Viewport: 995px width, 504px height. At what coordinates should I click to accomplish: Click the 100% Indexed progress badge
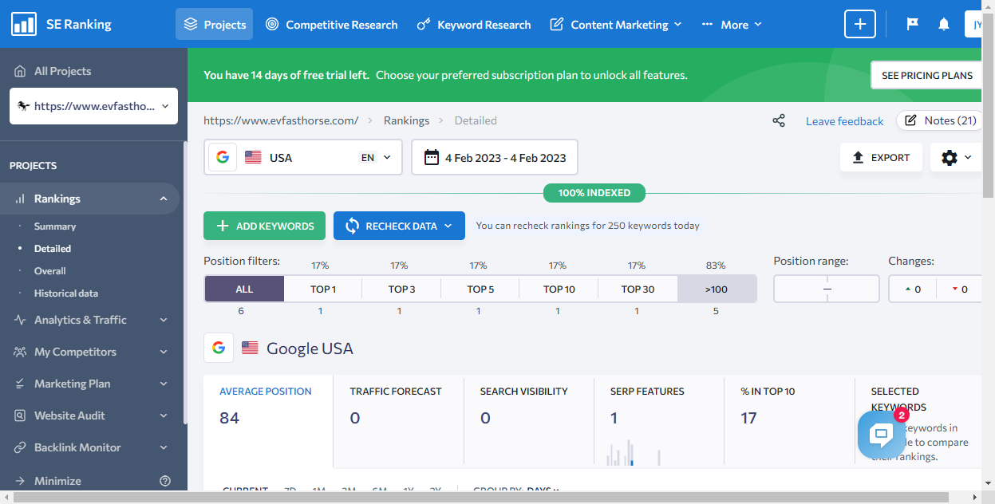(x=594, y=193)
